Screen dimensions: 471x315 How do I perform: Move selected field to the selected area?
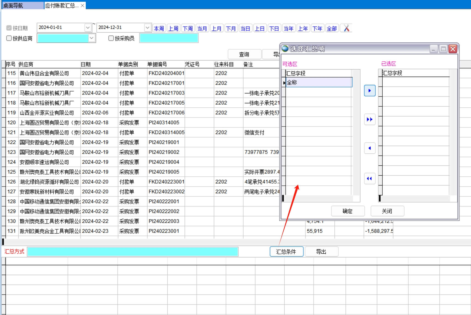coord(369,91)
